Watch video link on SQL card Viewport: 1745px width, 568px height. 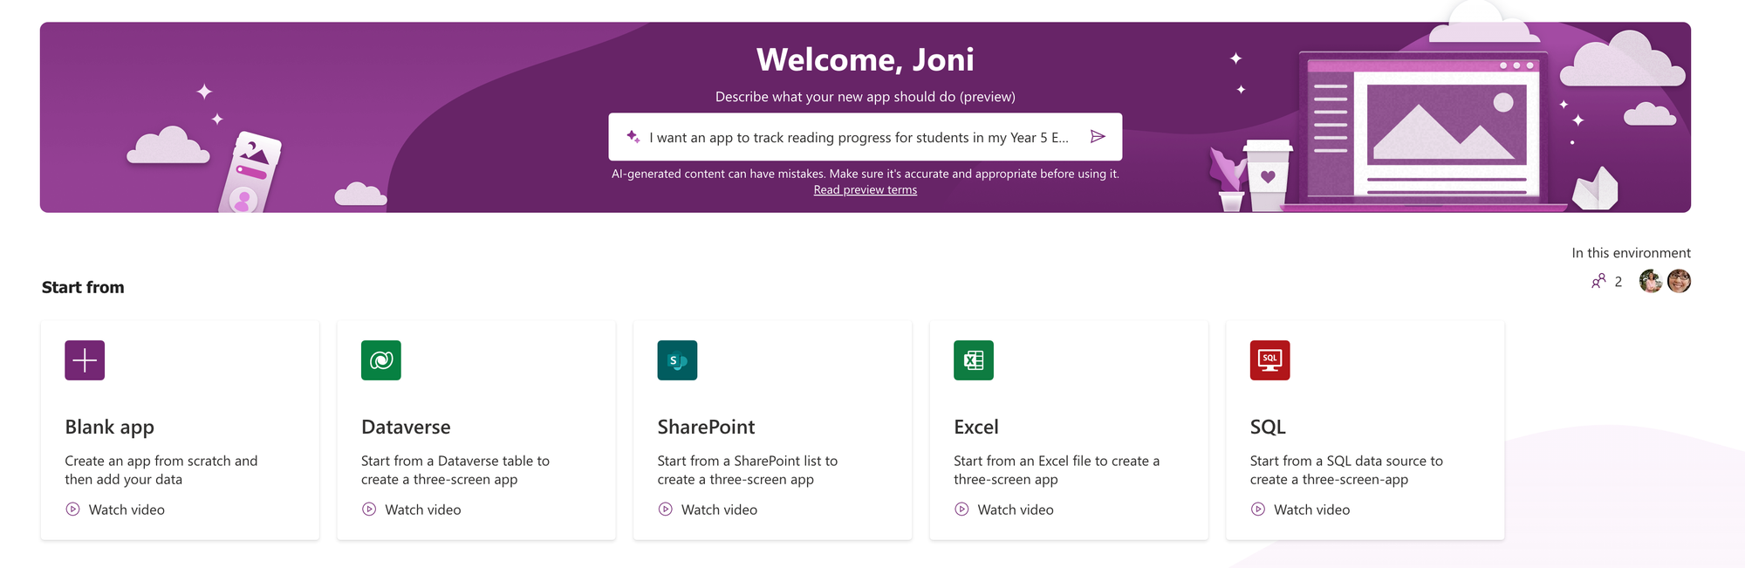[x=1311, y=510]
